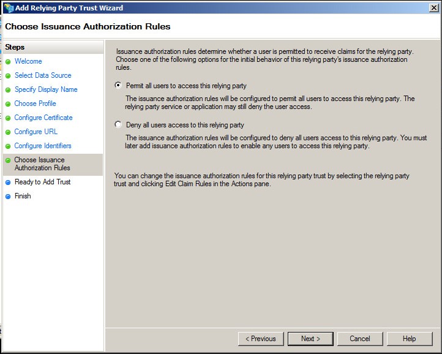This screenshot has height=354, width=442.
Task: Click the Welcome step link
Action: [28, 61]
